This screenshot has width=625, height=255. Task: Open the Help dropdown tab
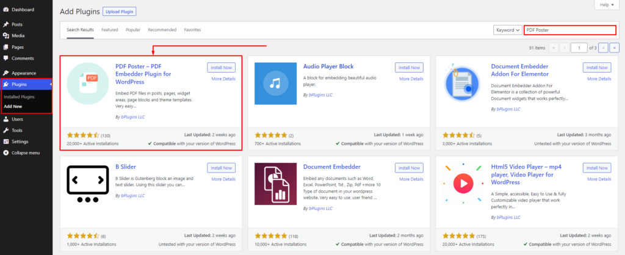pos(606,5)
